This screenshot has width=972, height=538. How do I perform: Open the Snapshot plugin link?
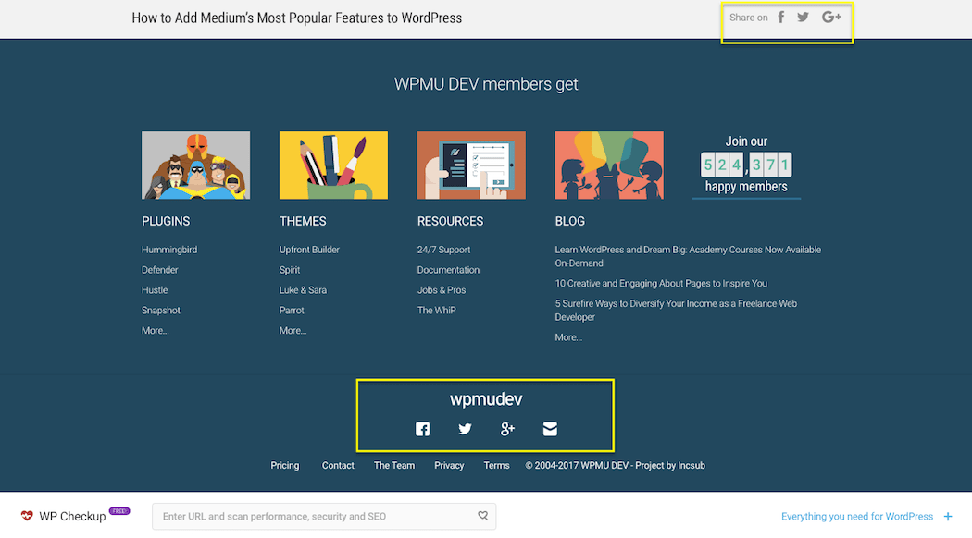coord(160,311)
